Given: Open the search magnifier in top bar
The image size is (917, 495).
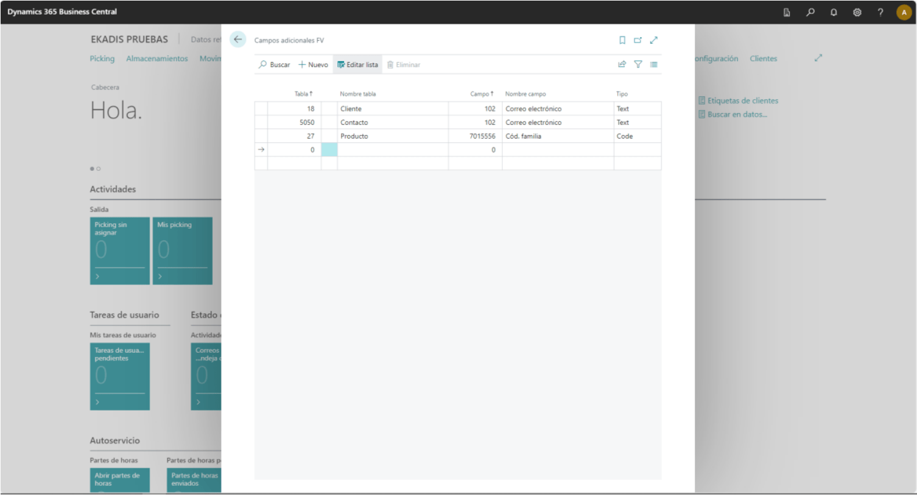Looking at the screenshot, I should [x=810, y=12].
